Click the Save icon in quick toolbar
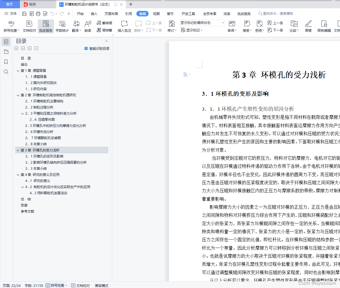 24,14
